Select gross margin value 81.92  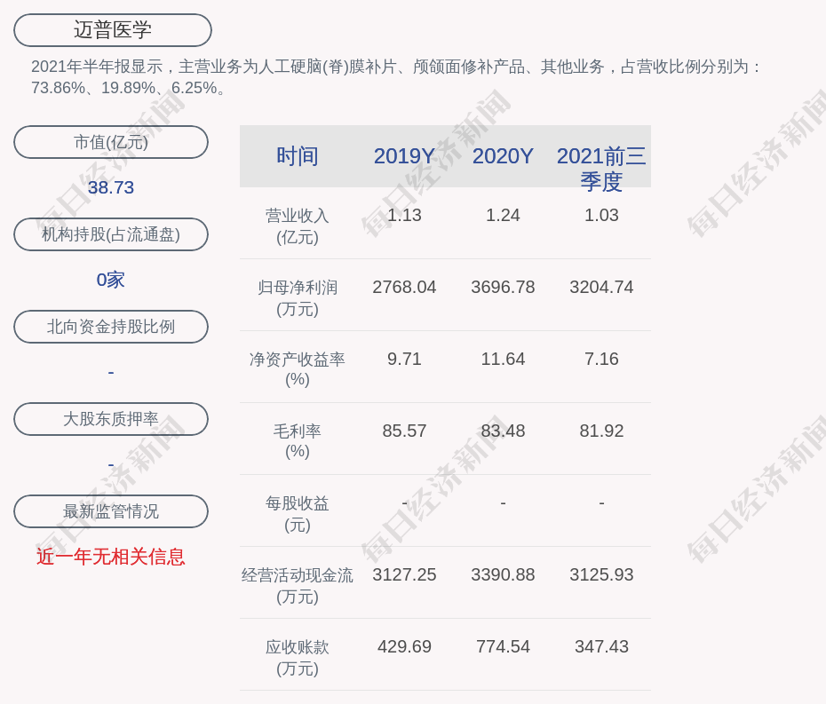click(601, 431)
